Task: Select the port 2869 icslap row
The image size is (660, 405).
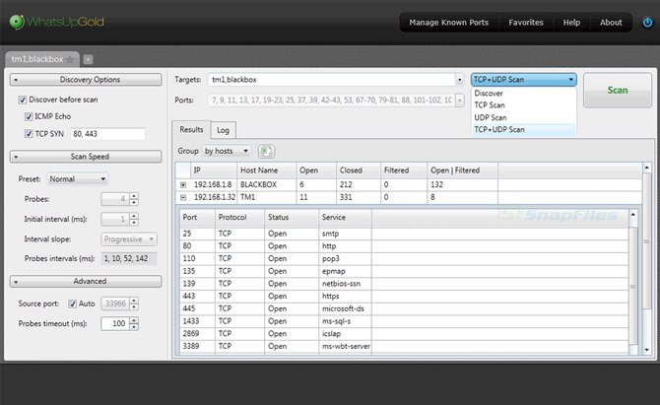Action: coord(404,334)
